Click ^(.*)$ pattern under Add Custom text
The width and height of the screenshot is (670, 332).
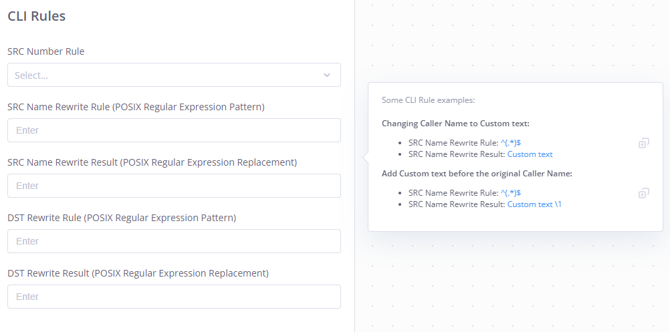511,193
